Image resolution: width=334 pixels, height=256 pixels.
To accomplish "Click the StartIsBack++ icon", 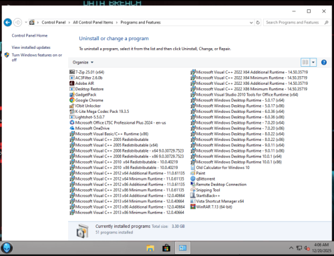I will (193, 195).
